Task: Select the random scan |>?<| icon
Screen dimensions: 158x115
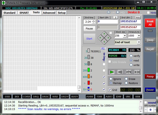Action: (x=129, y=72)
